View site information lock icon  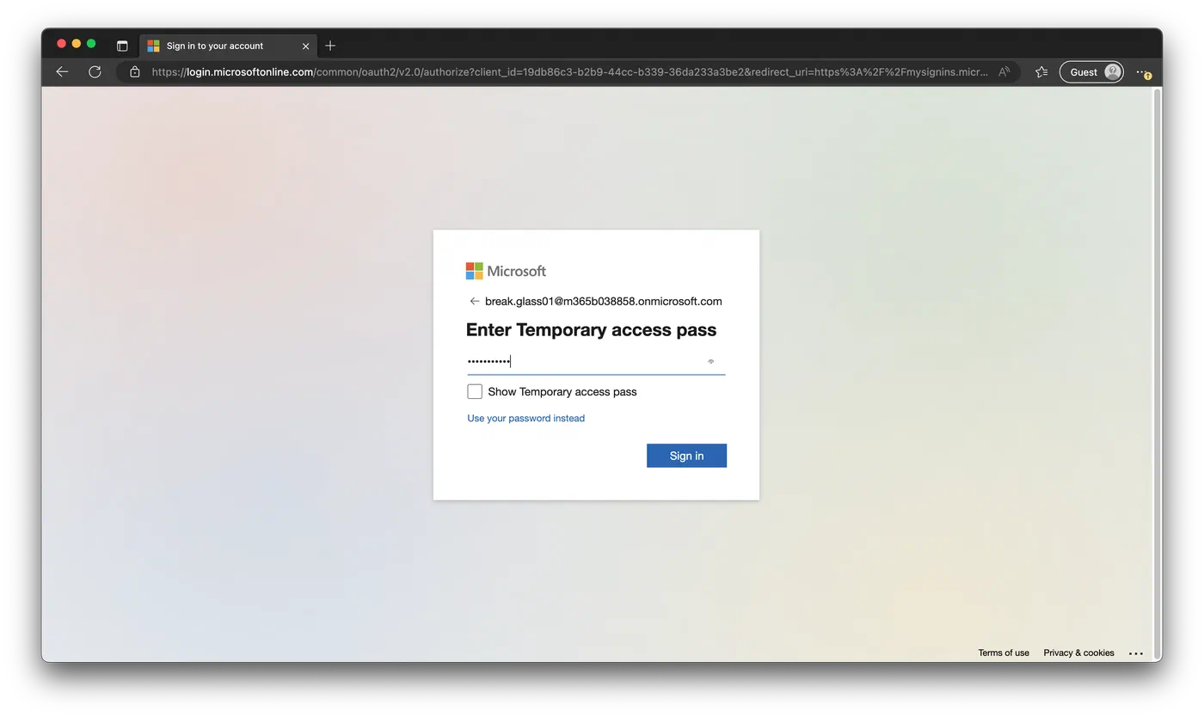click(134, 72)
